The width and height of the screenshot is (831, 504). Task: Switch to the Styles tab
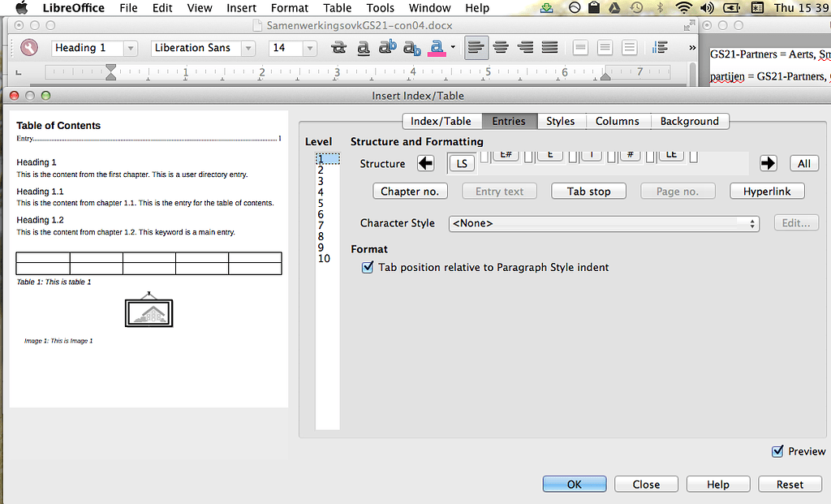point(561,120)
